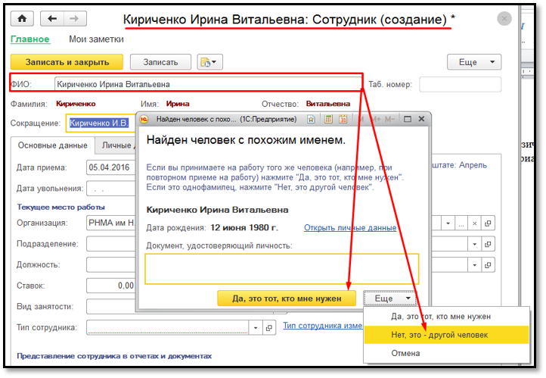This screenshot has height=378, width=546.
Task: Open the calculator icon in dialog title
Action: pyautogui.click(x=328, y=119)
